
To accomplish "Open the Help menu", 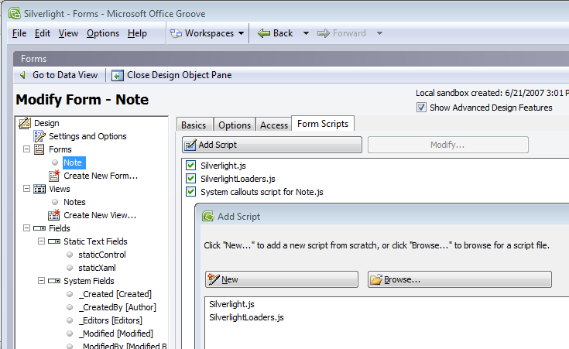I will [x=137, y=33].
